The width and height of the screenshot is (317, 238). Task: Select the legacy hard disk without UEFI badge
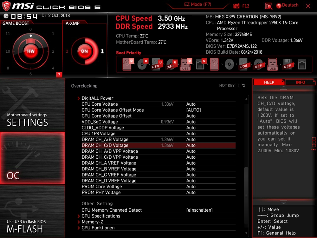pos(214,64)
